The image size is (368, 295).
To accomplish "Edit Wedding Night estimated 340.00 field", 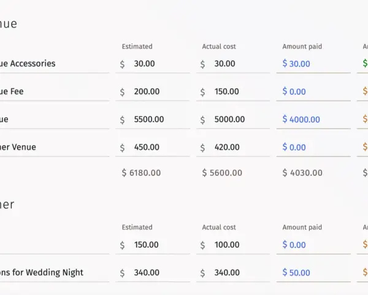I will point(153,273).
